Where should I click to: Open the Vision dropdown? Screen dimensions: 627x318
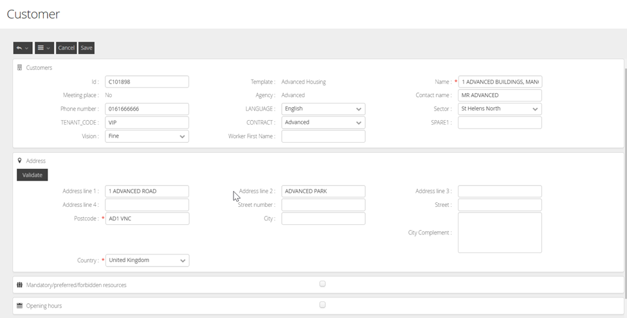coord(147,136)
